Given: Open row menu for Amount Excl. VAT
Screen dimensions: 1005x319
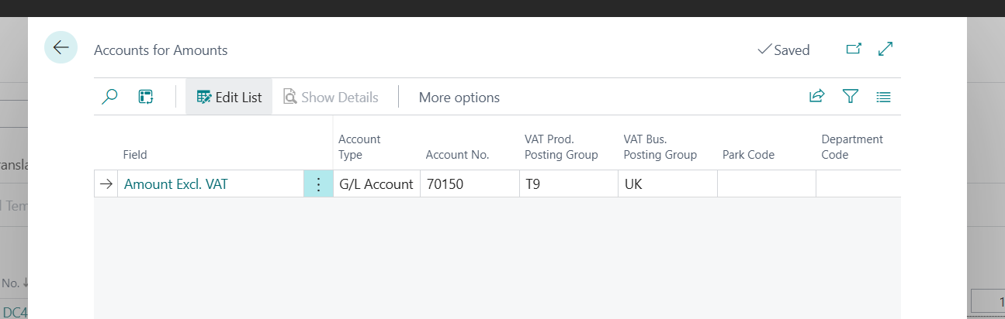Looking at the screenshot, I should pyautogui.click(x=318, y=184).
